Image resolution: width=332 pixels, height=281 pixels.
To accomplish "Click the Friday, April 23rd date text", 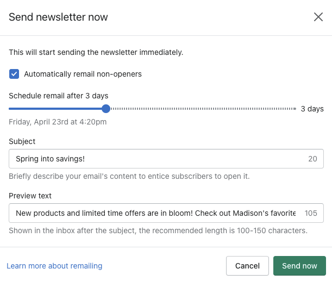I will [58, 122].
